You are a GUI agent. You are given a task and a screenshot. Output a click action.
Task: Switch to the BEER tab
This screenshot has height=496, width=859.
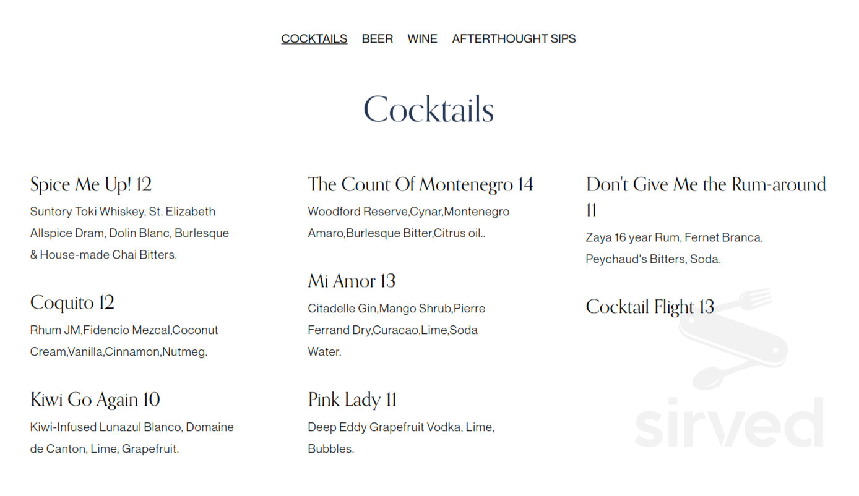pos(378,38)
